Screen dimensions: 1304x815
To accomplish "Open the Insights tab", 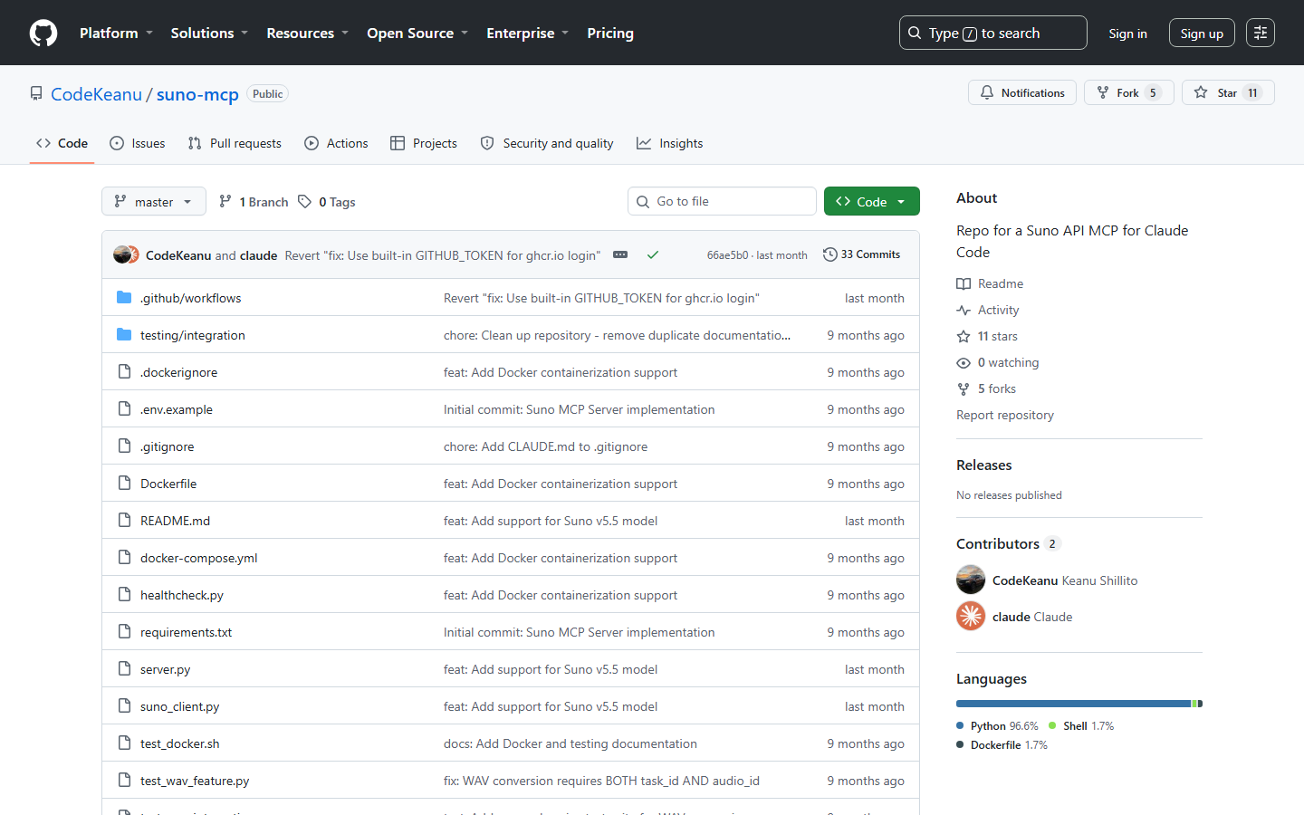I will (669, 143).
